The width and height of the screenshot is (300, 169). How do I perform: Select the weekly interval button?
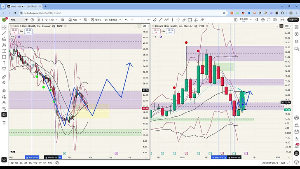coord(42,20)
